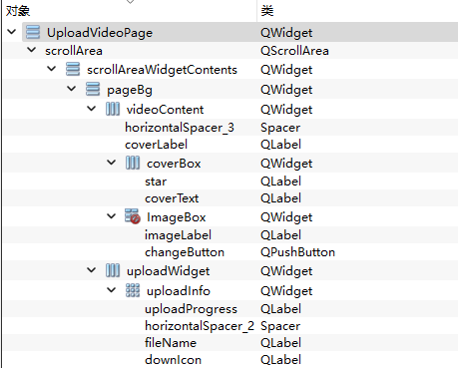Click the 对象 column header

(x=18, y=11)
